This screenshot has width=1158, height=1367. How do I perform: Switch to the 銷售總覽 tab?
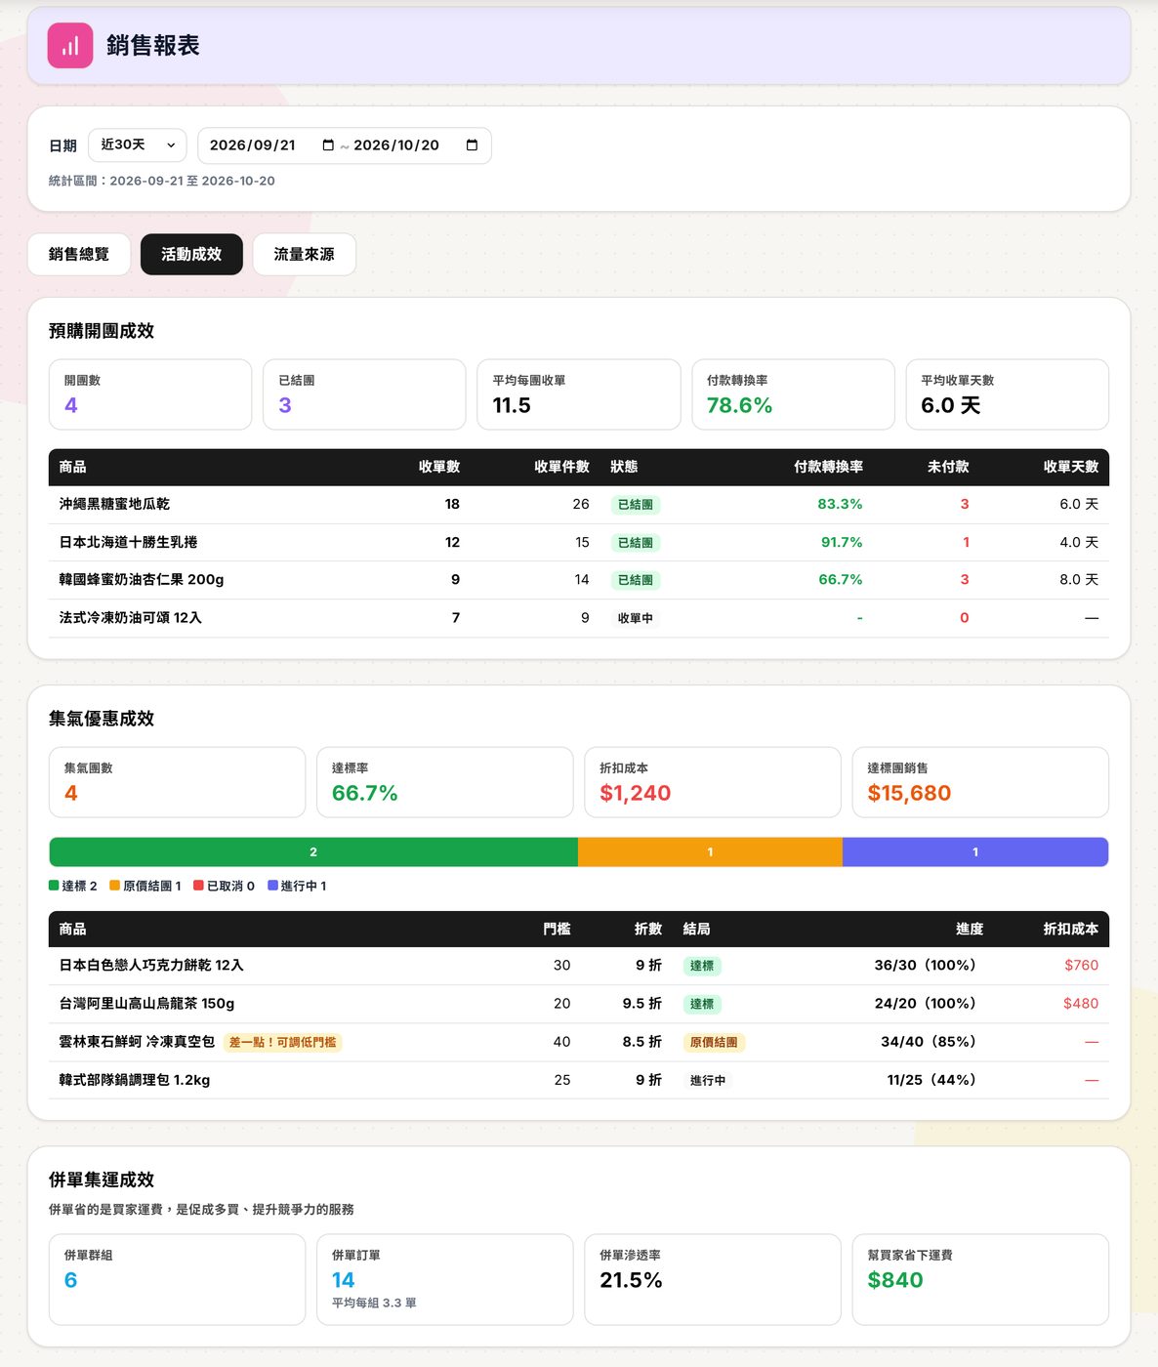pyautogui.click(x=79, y=254)
